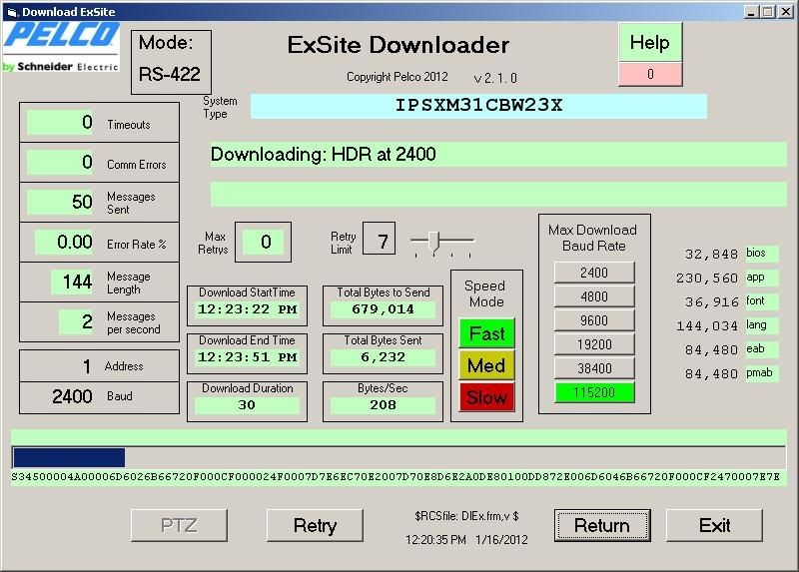Click the 12:20:35 PM 1/16/2012 timestamp
The image size is (799, 572).
(x=466, y=539)
